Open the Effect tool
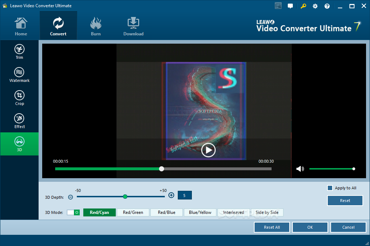370x246 pixels. (x=19, y=121)
